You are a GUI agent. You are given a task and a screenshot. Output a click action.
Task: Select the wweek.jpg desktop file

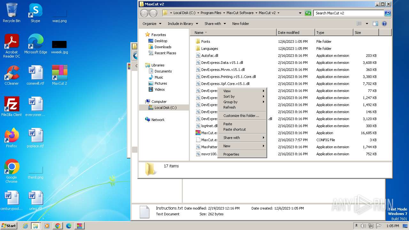pyautogui.click(x=59, y=47)
